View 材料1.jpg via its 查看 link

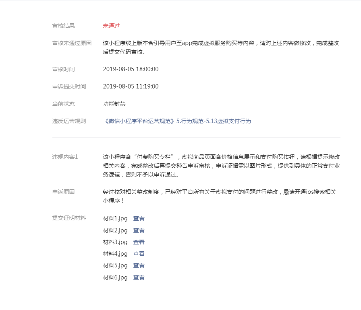tap(139, 218)
